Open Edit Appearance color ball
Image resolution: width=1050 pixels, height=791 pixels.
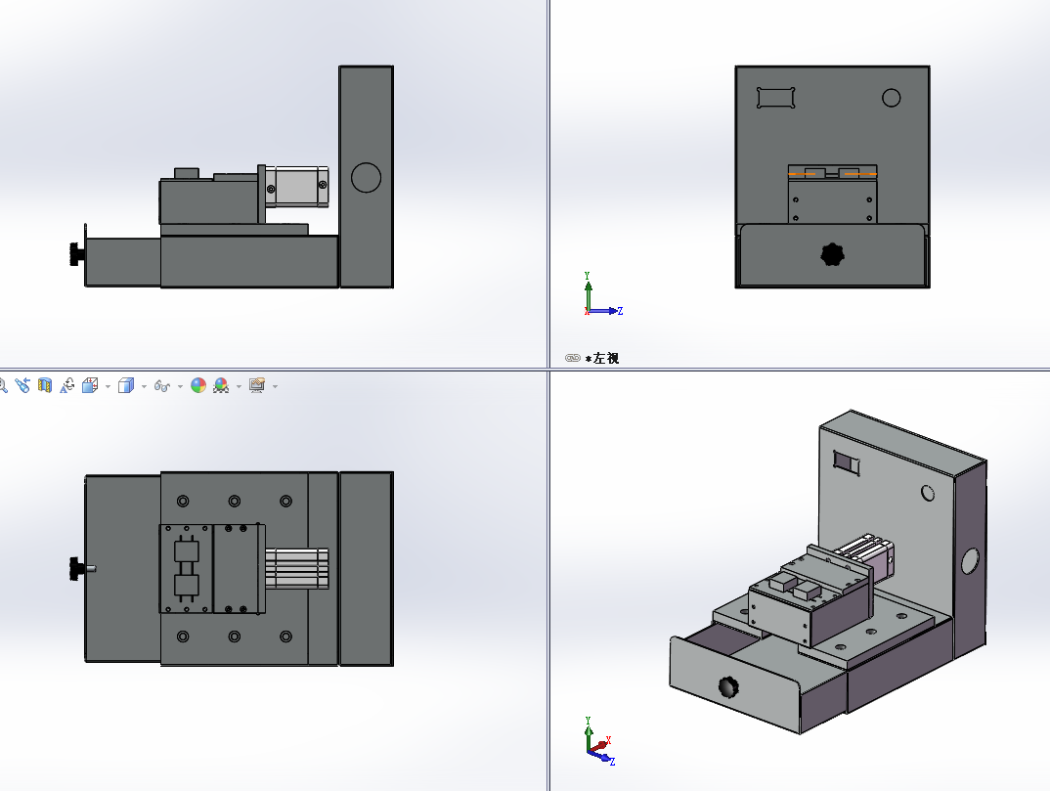(198, 386)
